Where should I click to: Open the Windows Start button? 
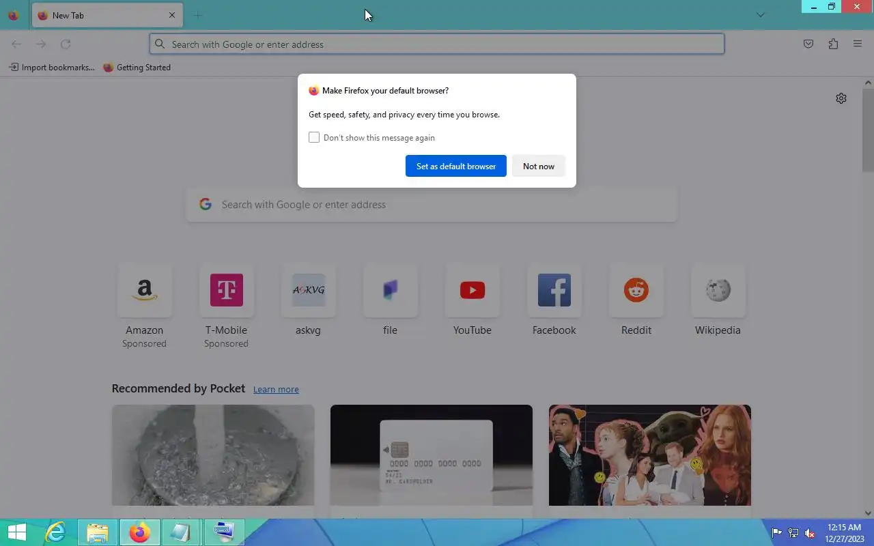tap(16, 532)
